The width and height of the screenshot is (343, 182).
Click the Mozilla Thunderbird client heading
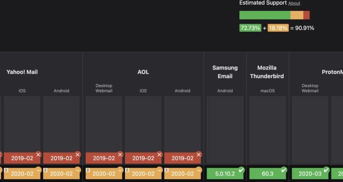[x=267, y=72]
